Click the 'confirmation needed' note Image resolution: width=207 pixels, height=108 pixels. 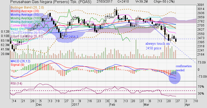click(184, 68)
